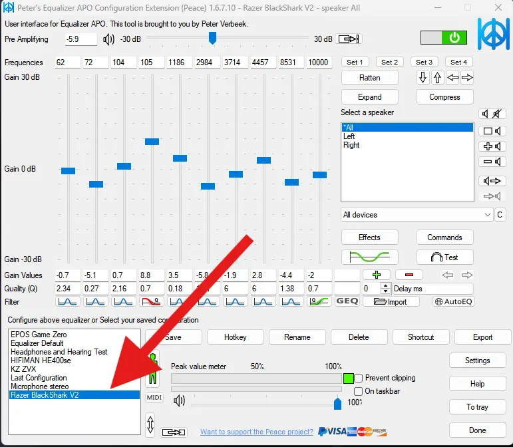Viewport: 513px width, 447px height.
Task: Select the Set 4 button
Action: (459, 62)
